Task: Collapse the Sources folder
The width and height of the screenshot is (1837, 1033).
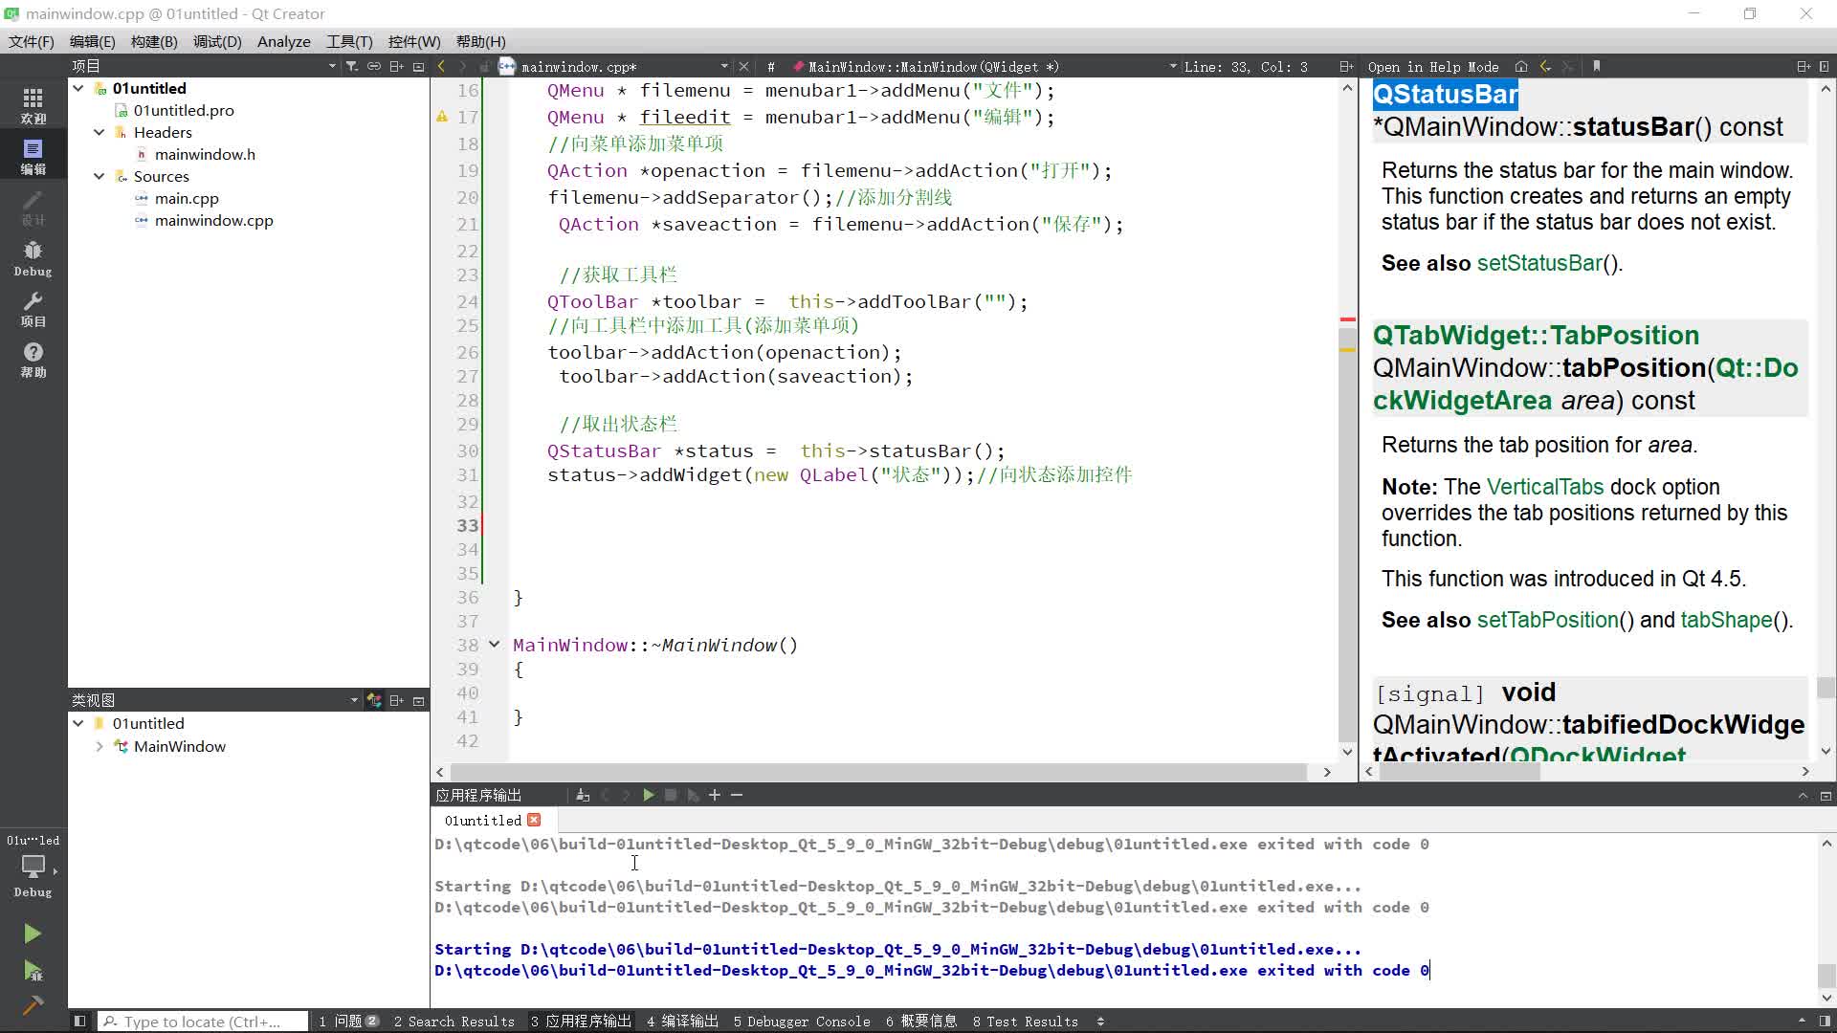Action: point(100,176)
